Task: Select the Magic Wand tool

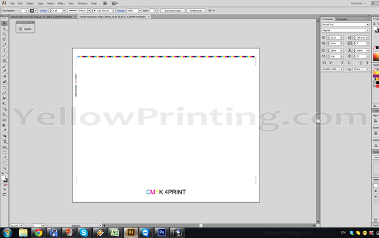Action: tap(4, 34)
